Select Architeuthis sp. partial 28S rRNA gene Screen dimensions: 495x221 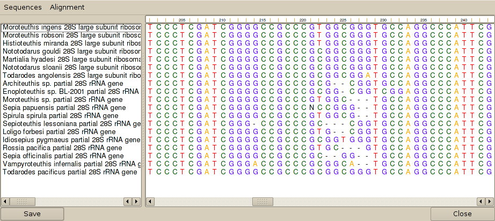63,83
